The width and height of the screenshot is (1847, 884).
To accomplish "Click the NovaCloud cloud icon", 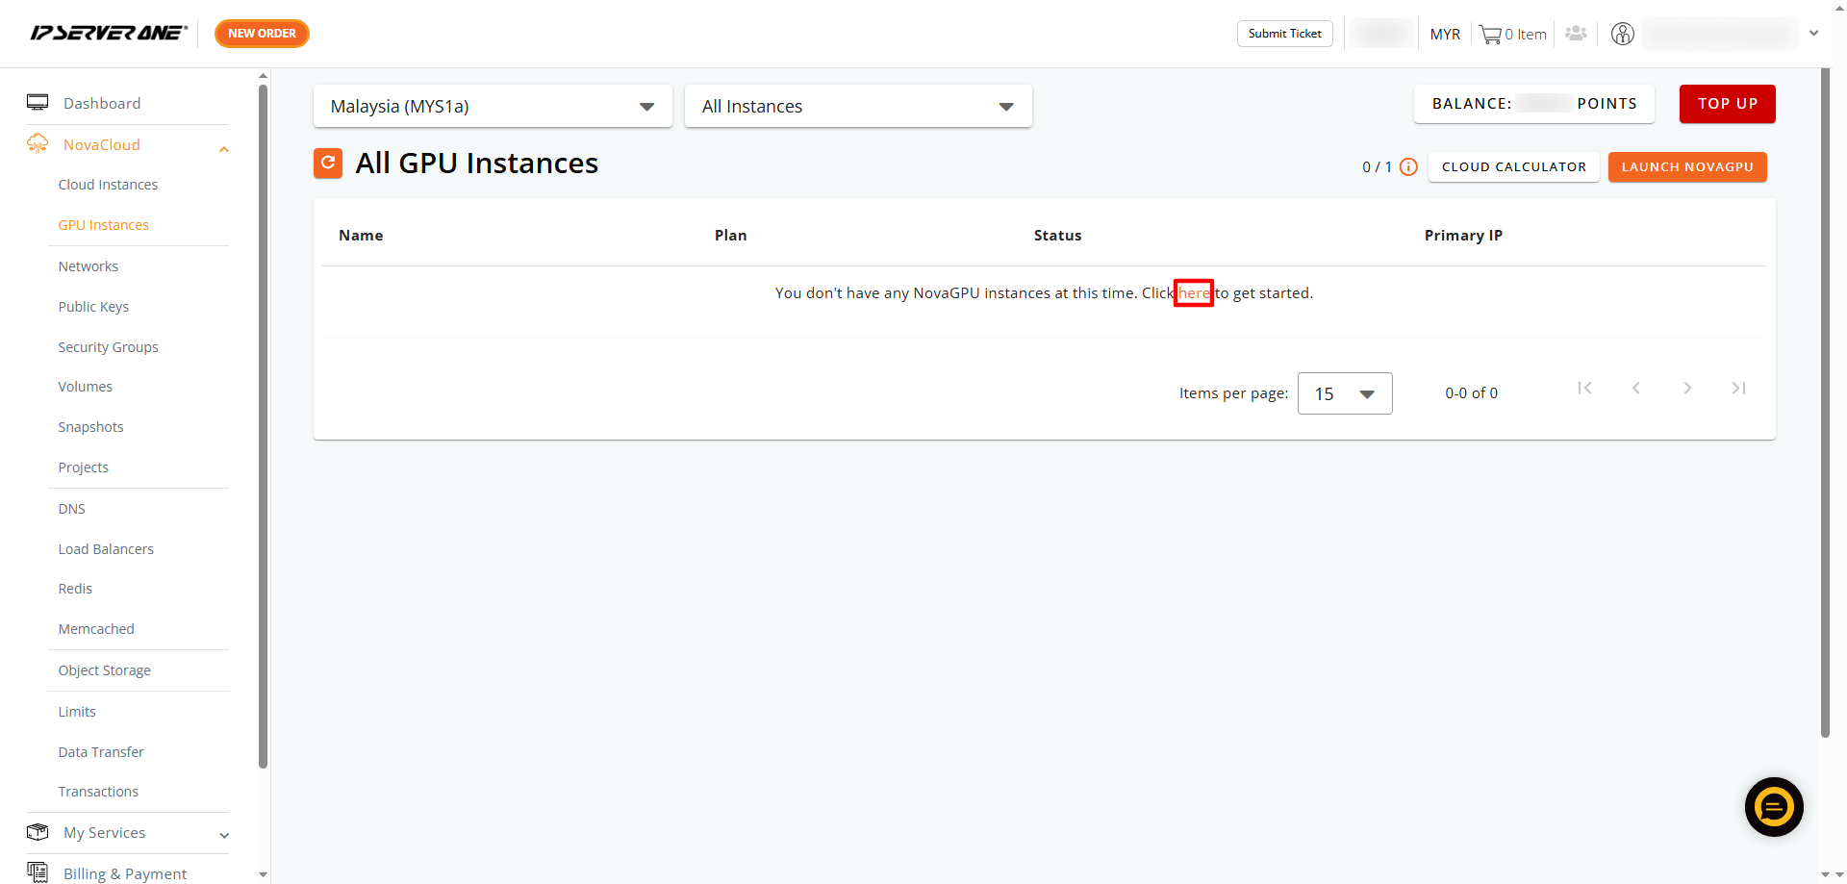I will pyautogui.click(x=38, y=144).
